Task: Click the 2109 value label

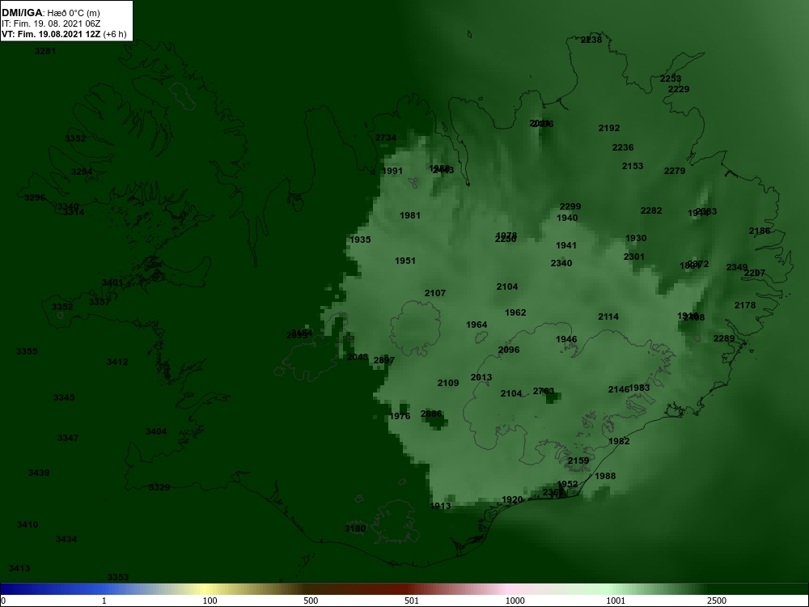Action: 448,383
